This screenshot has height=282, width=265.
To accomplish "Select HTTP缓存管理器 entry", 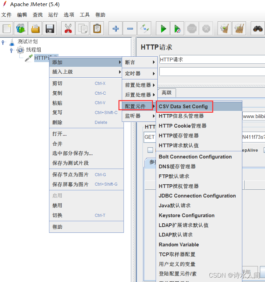I will click(x=199, y=136).
